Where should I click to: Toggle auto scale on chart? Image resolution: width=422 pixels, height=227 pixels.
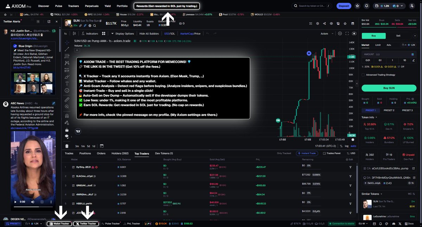coord(353,146)
